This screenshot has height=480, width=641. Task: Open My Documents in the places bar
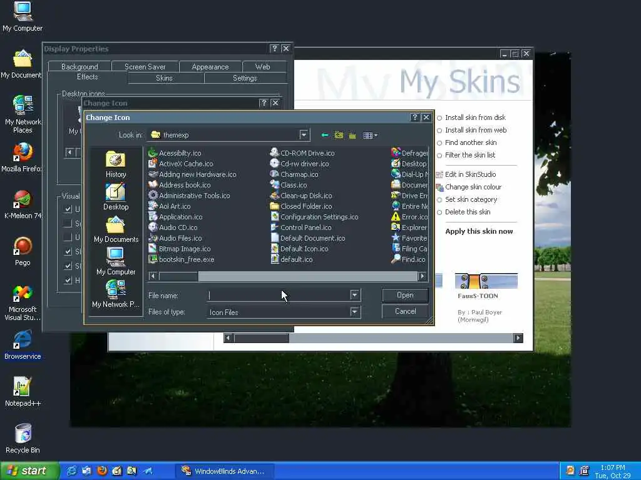click(x=116, y=229)
